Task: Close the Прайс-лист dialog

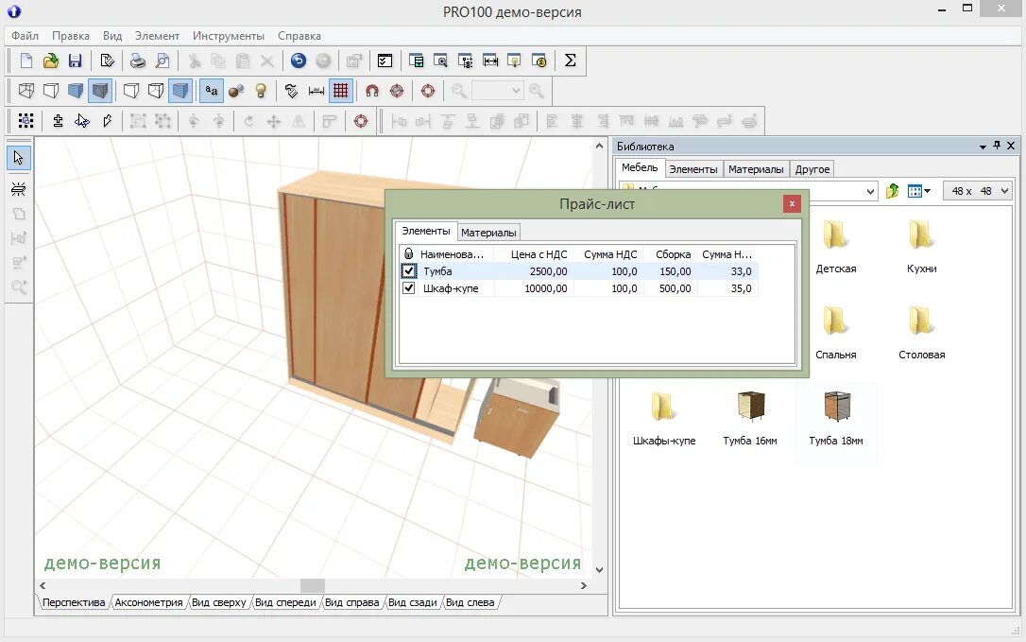Action: pyautogui.click(x=792, y=203)
